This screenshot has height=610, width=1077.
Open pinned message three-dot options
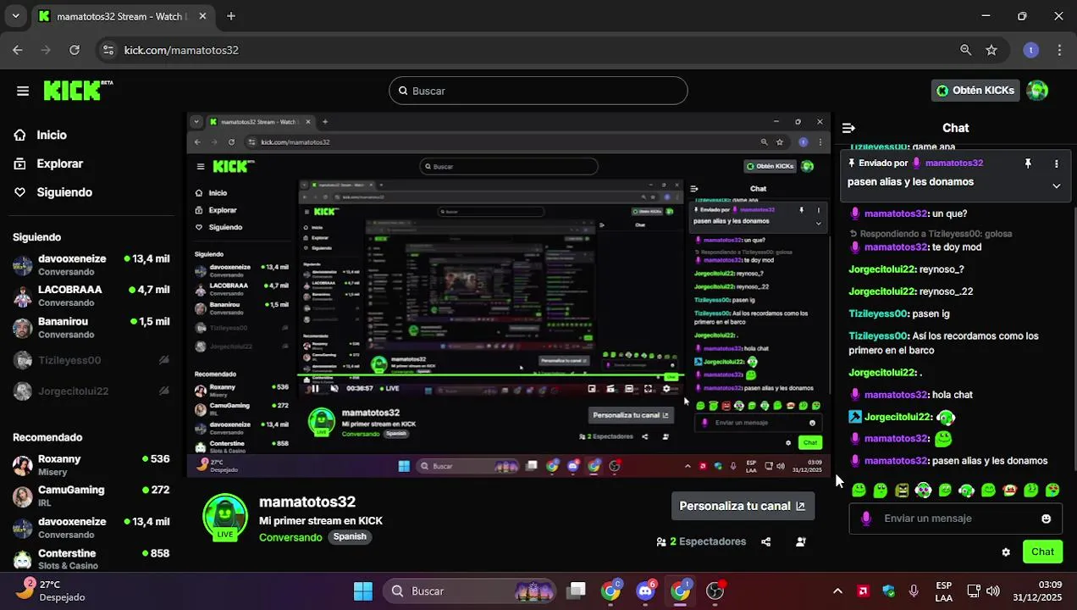(1056, 164)
